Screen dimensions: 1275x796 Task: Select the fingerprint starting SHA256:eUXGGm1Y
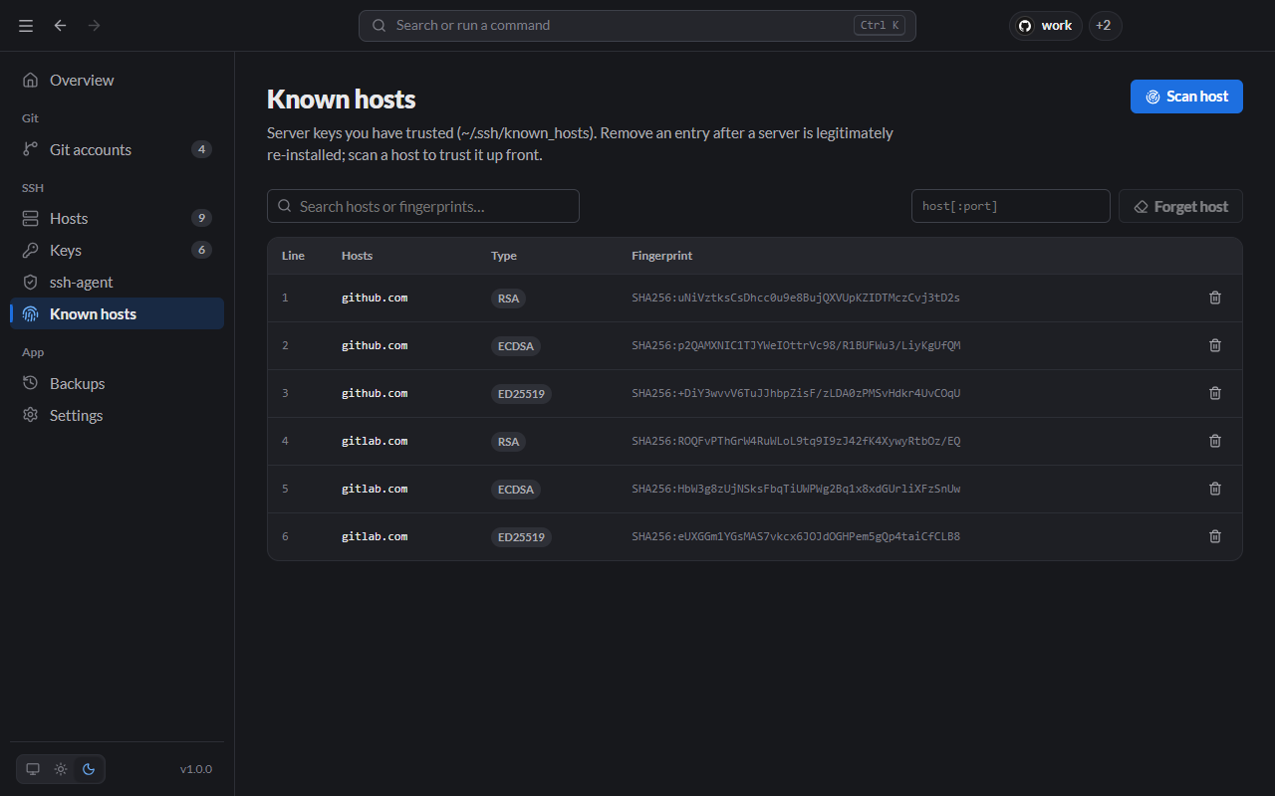point(796,536)
